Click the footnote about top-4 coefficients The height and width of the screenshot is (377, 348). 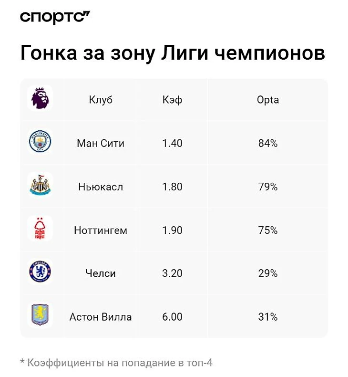point(116,363)
